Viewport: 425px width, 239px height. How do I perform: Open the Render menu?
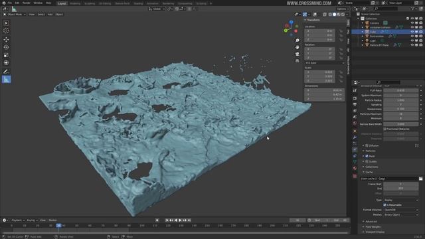27,3
